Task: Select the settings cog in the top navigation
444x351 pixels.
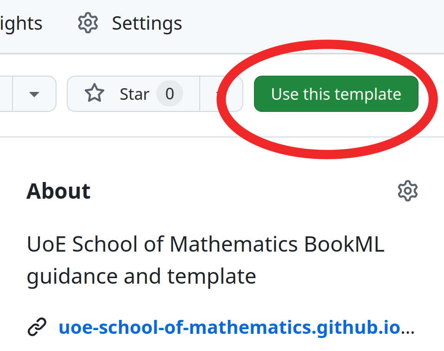Action: pos(88,23)
